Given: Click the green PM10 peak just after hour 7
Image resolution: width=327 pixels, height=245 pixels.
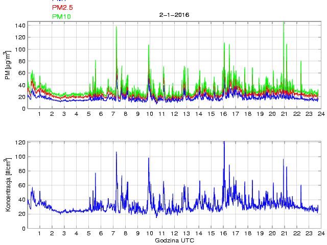Looking at the screenshot, I should pyautogui.click(x=116, y=28).
